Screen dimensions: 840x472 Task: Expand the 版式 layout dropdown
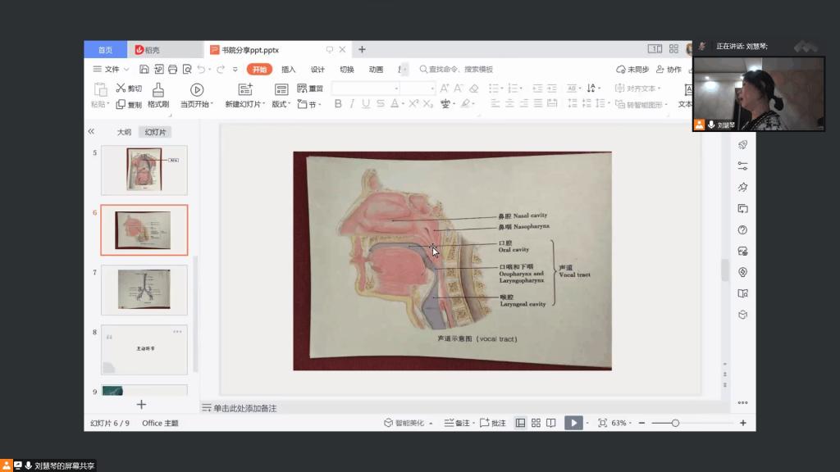[281, 104]
